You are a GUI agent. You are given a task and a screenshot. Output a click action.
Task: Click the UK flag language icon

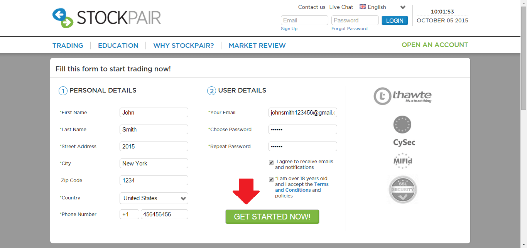pyautogui.click(x=363, y=7)
